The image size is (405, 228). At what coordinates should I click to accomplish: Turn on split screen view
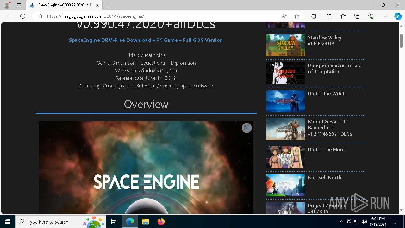click(329, 16)
